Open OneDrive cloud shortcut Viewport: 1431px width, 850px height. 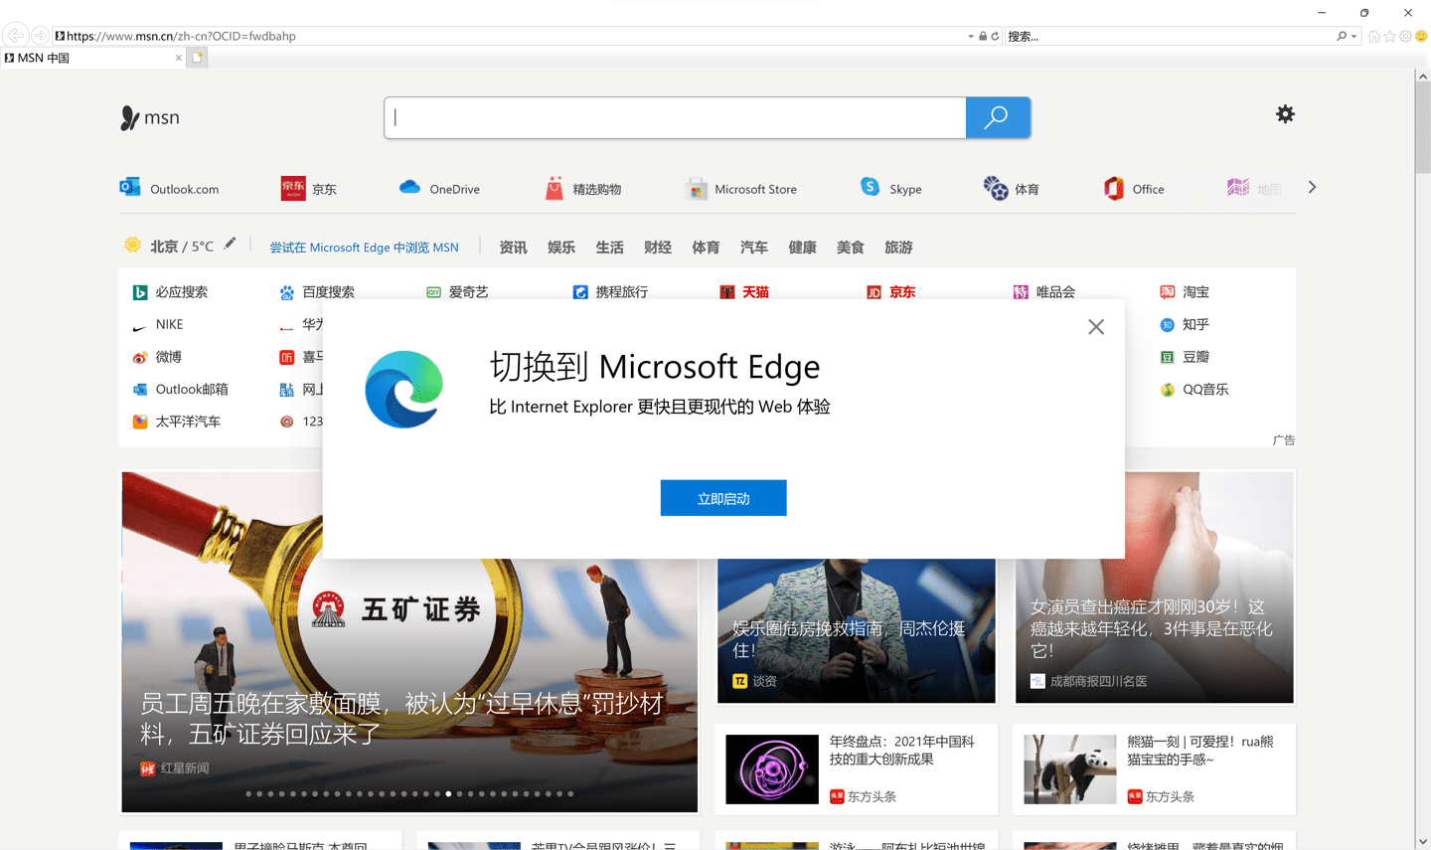[439, 188]
